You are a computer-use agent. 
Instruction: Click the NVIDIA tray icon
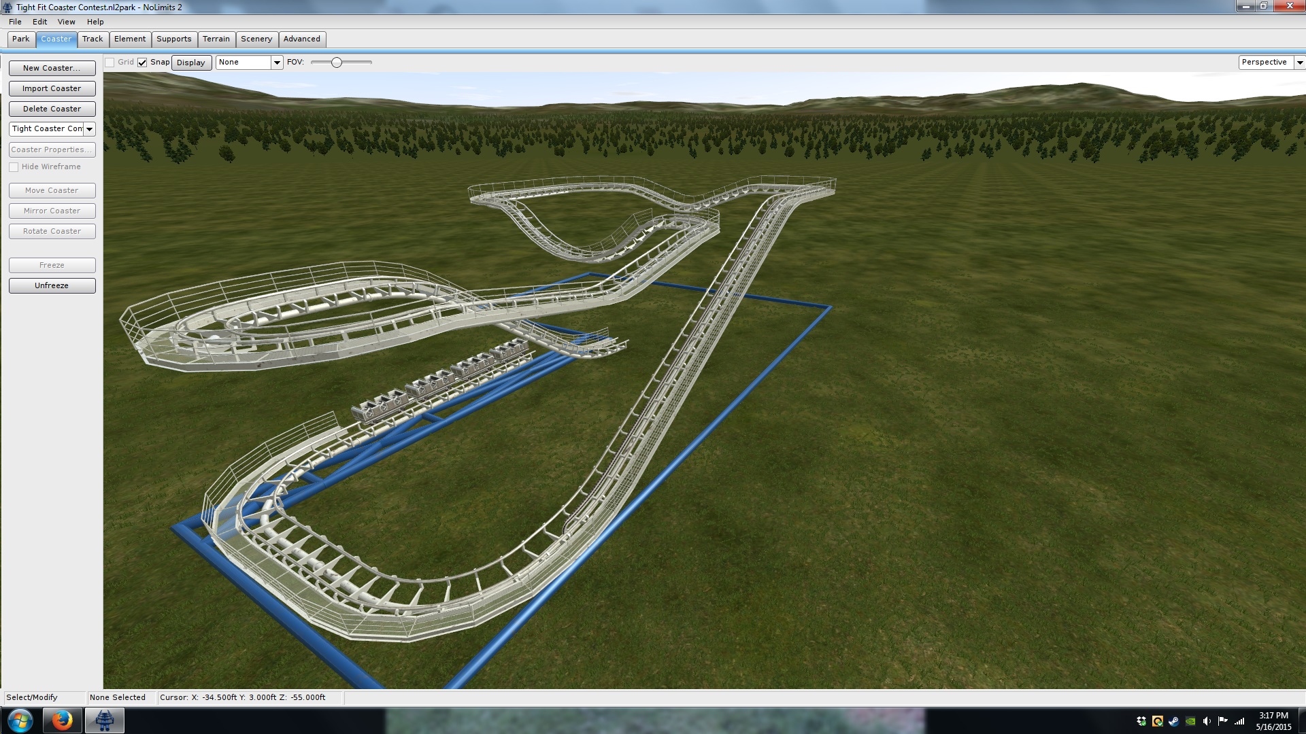tap(1190, 721)
